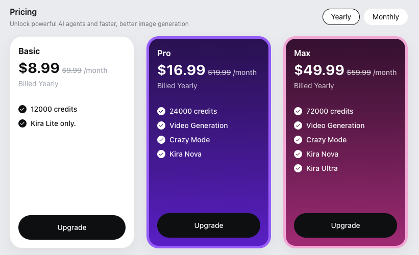This screenshot has height=255, width=419.
Task: Click Pro plan's Crazy Mode checkmark
Action: 161,140
